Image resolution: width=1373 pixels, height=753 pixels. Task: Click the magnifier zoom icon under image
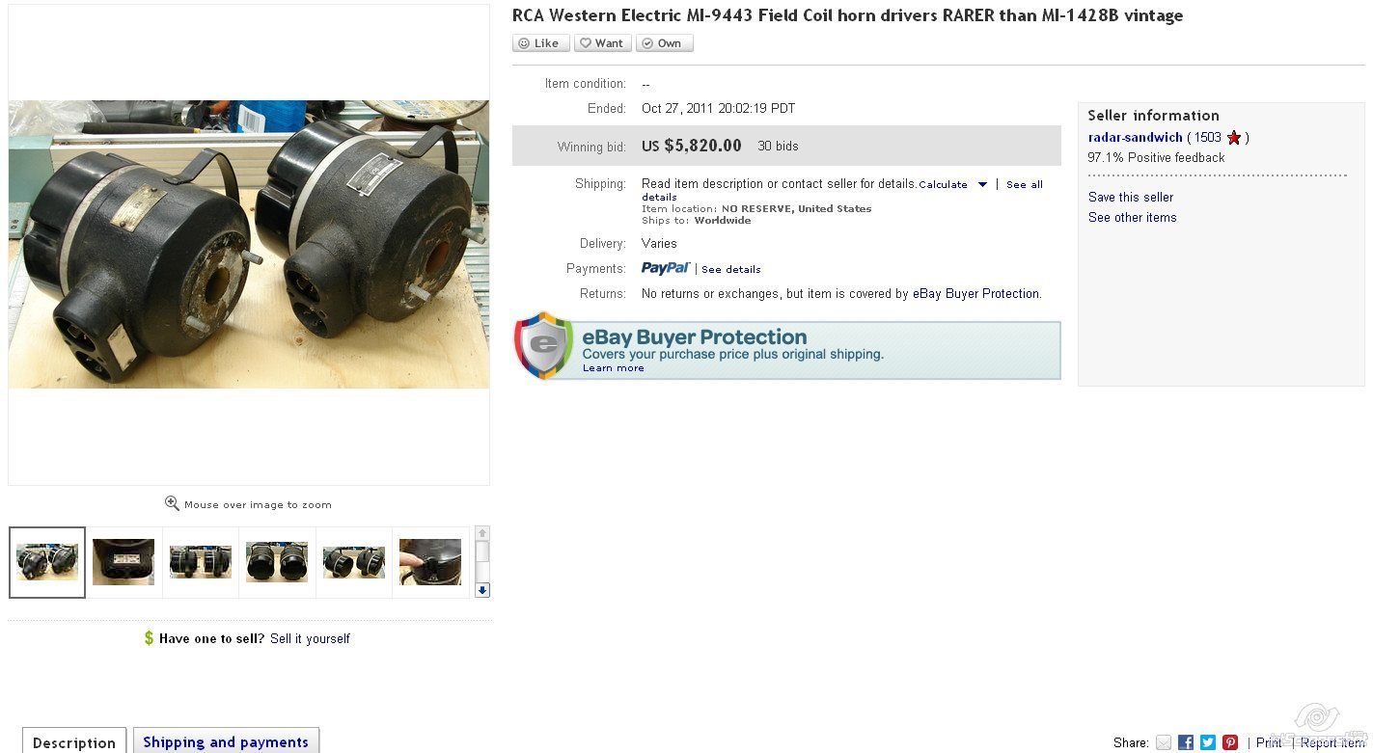[172, 503]
